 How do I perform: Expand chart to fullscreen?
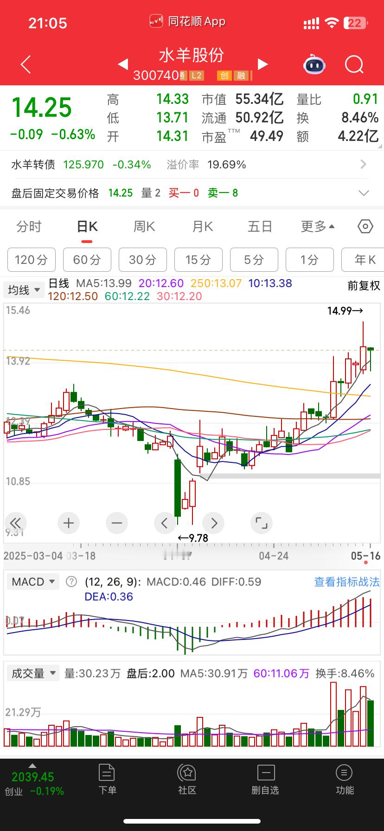tap(262, 523)
